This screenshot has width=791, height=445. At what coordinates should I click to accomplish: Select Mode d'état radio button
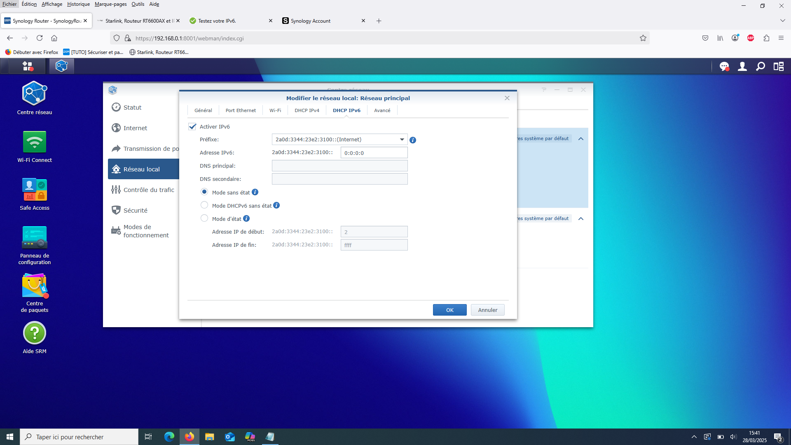204,218
